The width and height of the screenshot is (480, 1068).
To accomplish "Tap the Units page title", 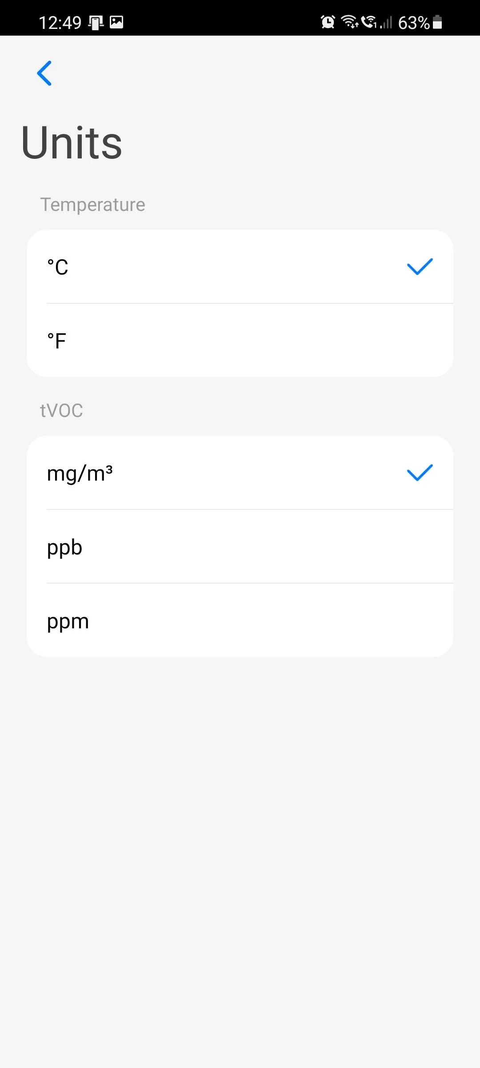I will (x=72, y=142).
